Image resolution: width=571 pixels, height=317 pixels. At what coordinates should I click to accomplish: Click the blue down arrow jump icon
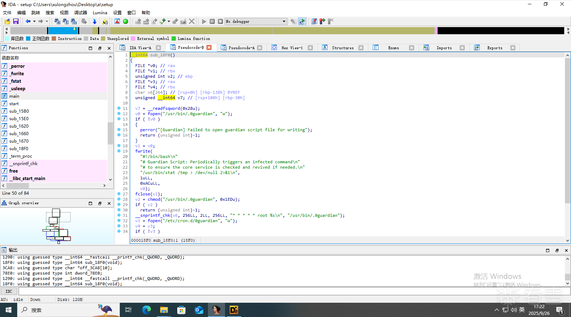click(95, 21)
